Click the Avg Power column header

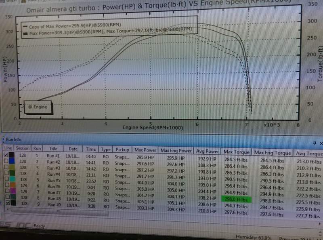(x=208, y=151)
